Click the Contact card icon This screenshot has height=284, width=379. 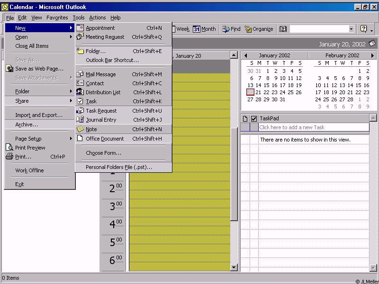pos(80,83)
